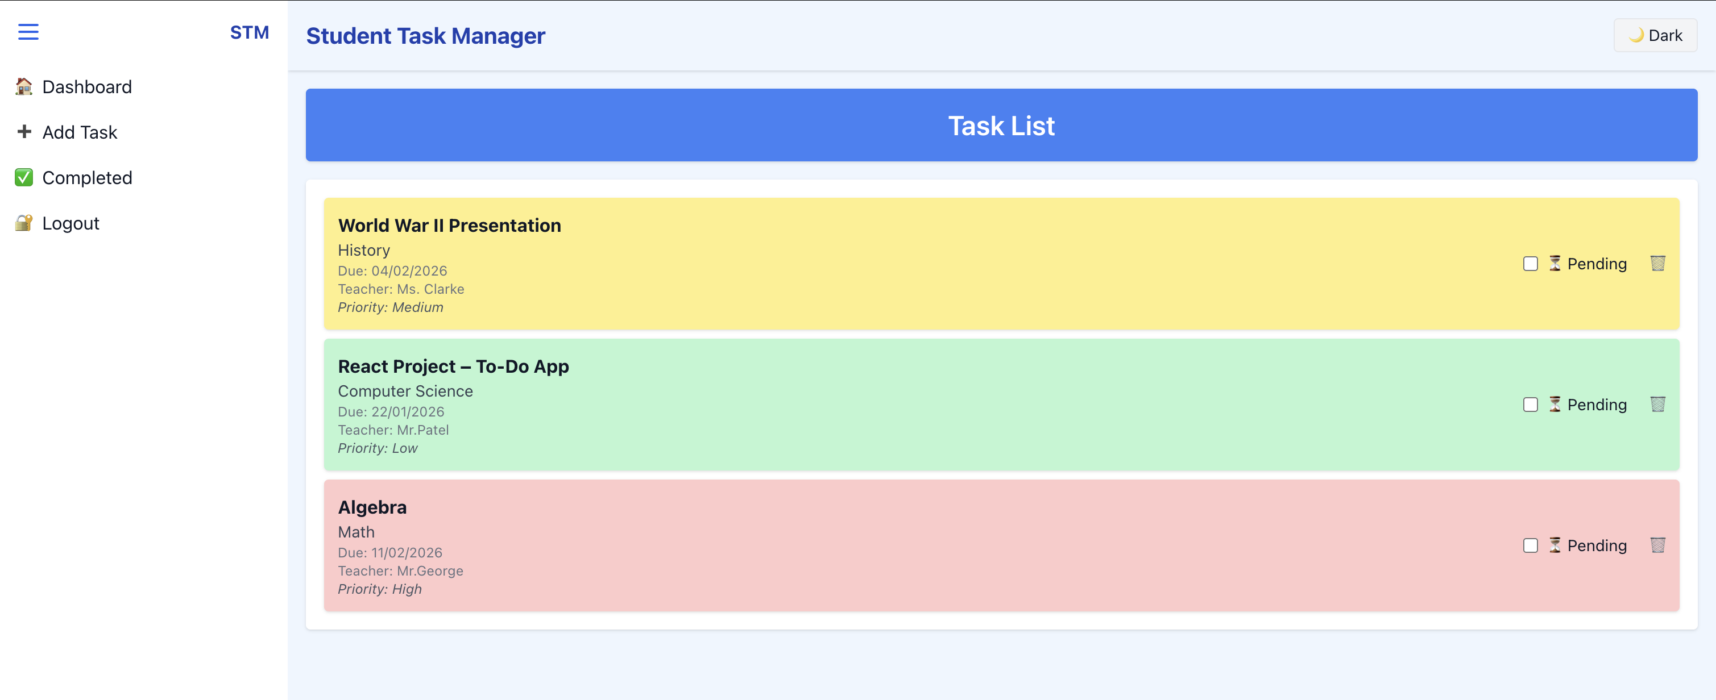
Task: Tick the Algebra task checkbox
Action: [1530, 546]
